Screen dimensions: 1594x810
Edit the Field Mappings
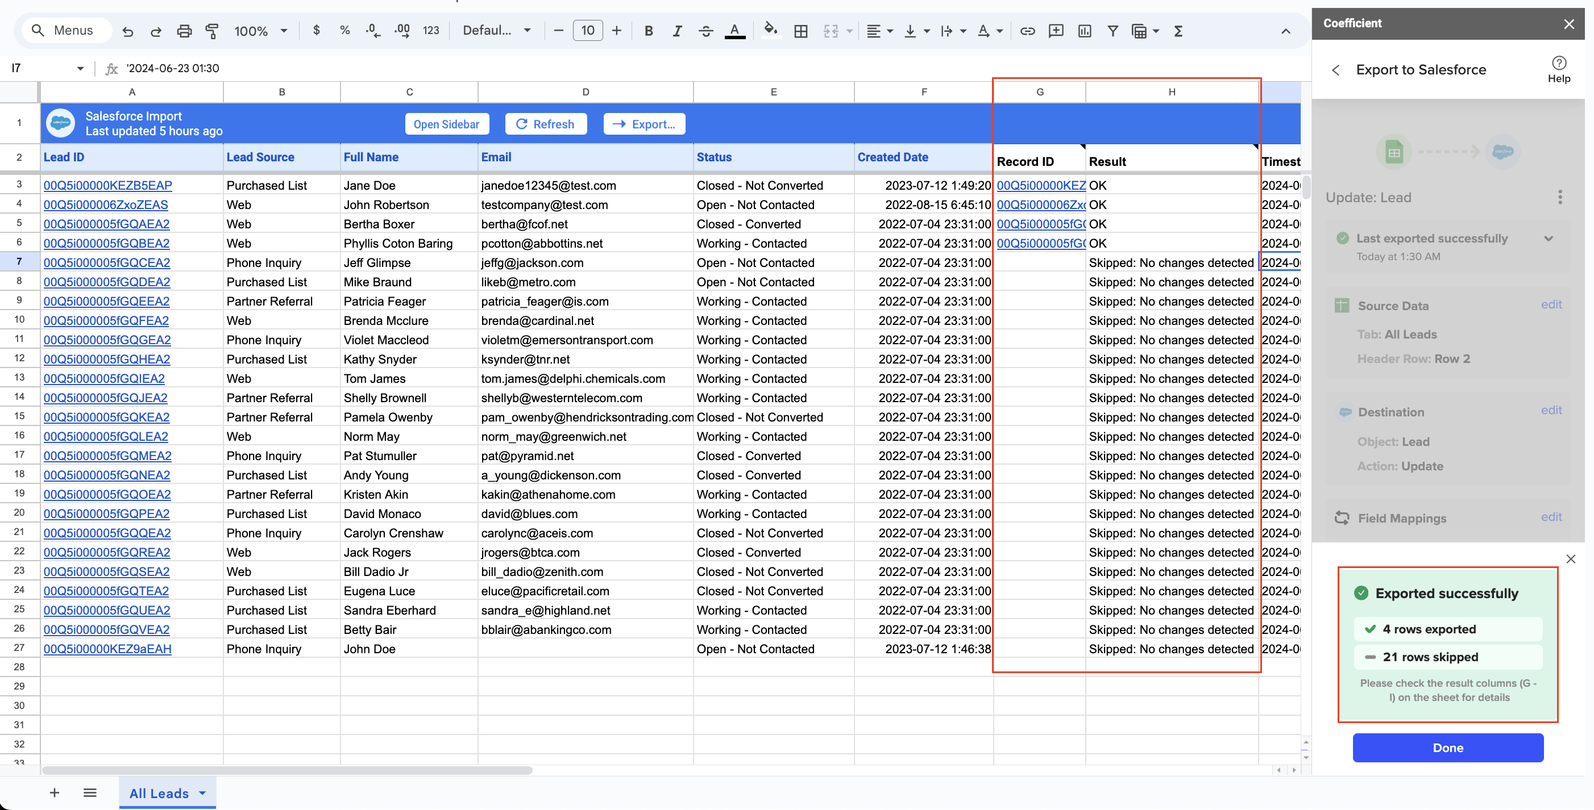pos(1551,517)
